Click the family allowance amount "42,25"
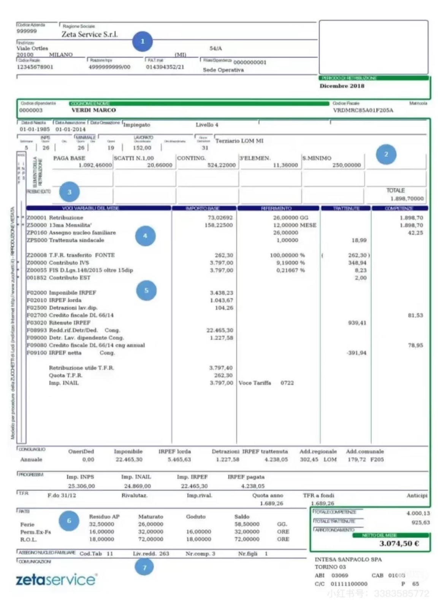This screenshot has height=609, width=442. [415, 233]
